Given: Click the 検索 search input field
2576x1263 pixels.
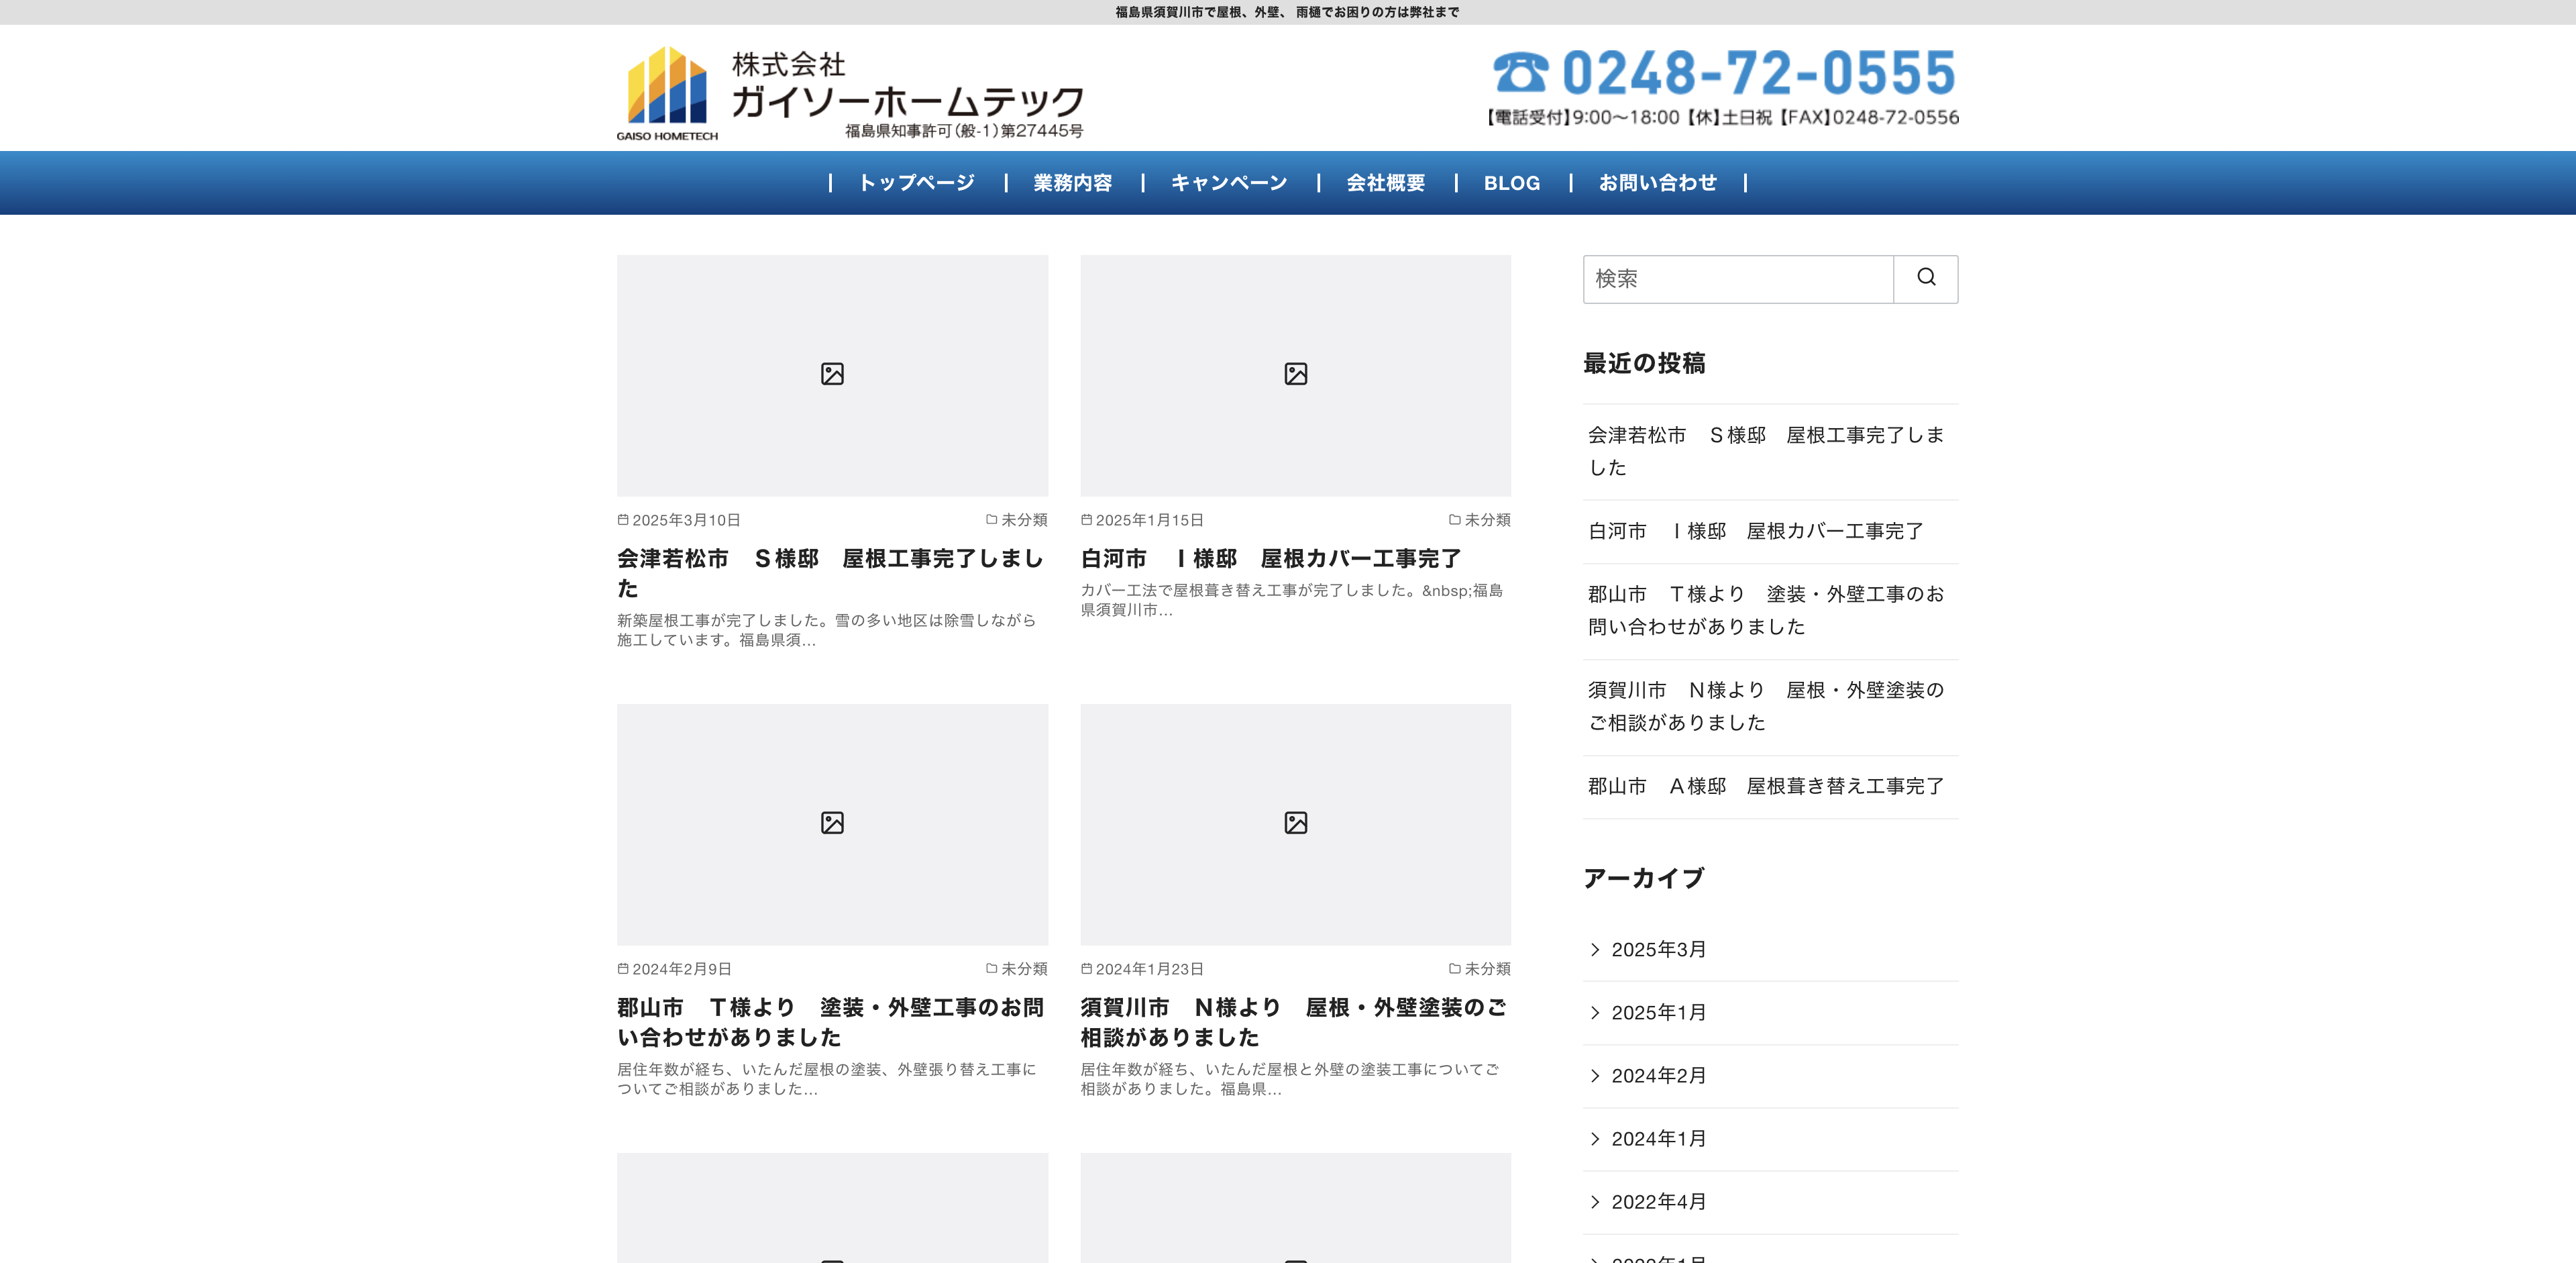Looking at the screenshot, I should coord(1738,279).
